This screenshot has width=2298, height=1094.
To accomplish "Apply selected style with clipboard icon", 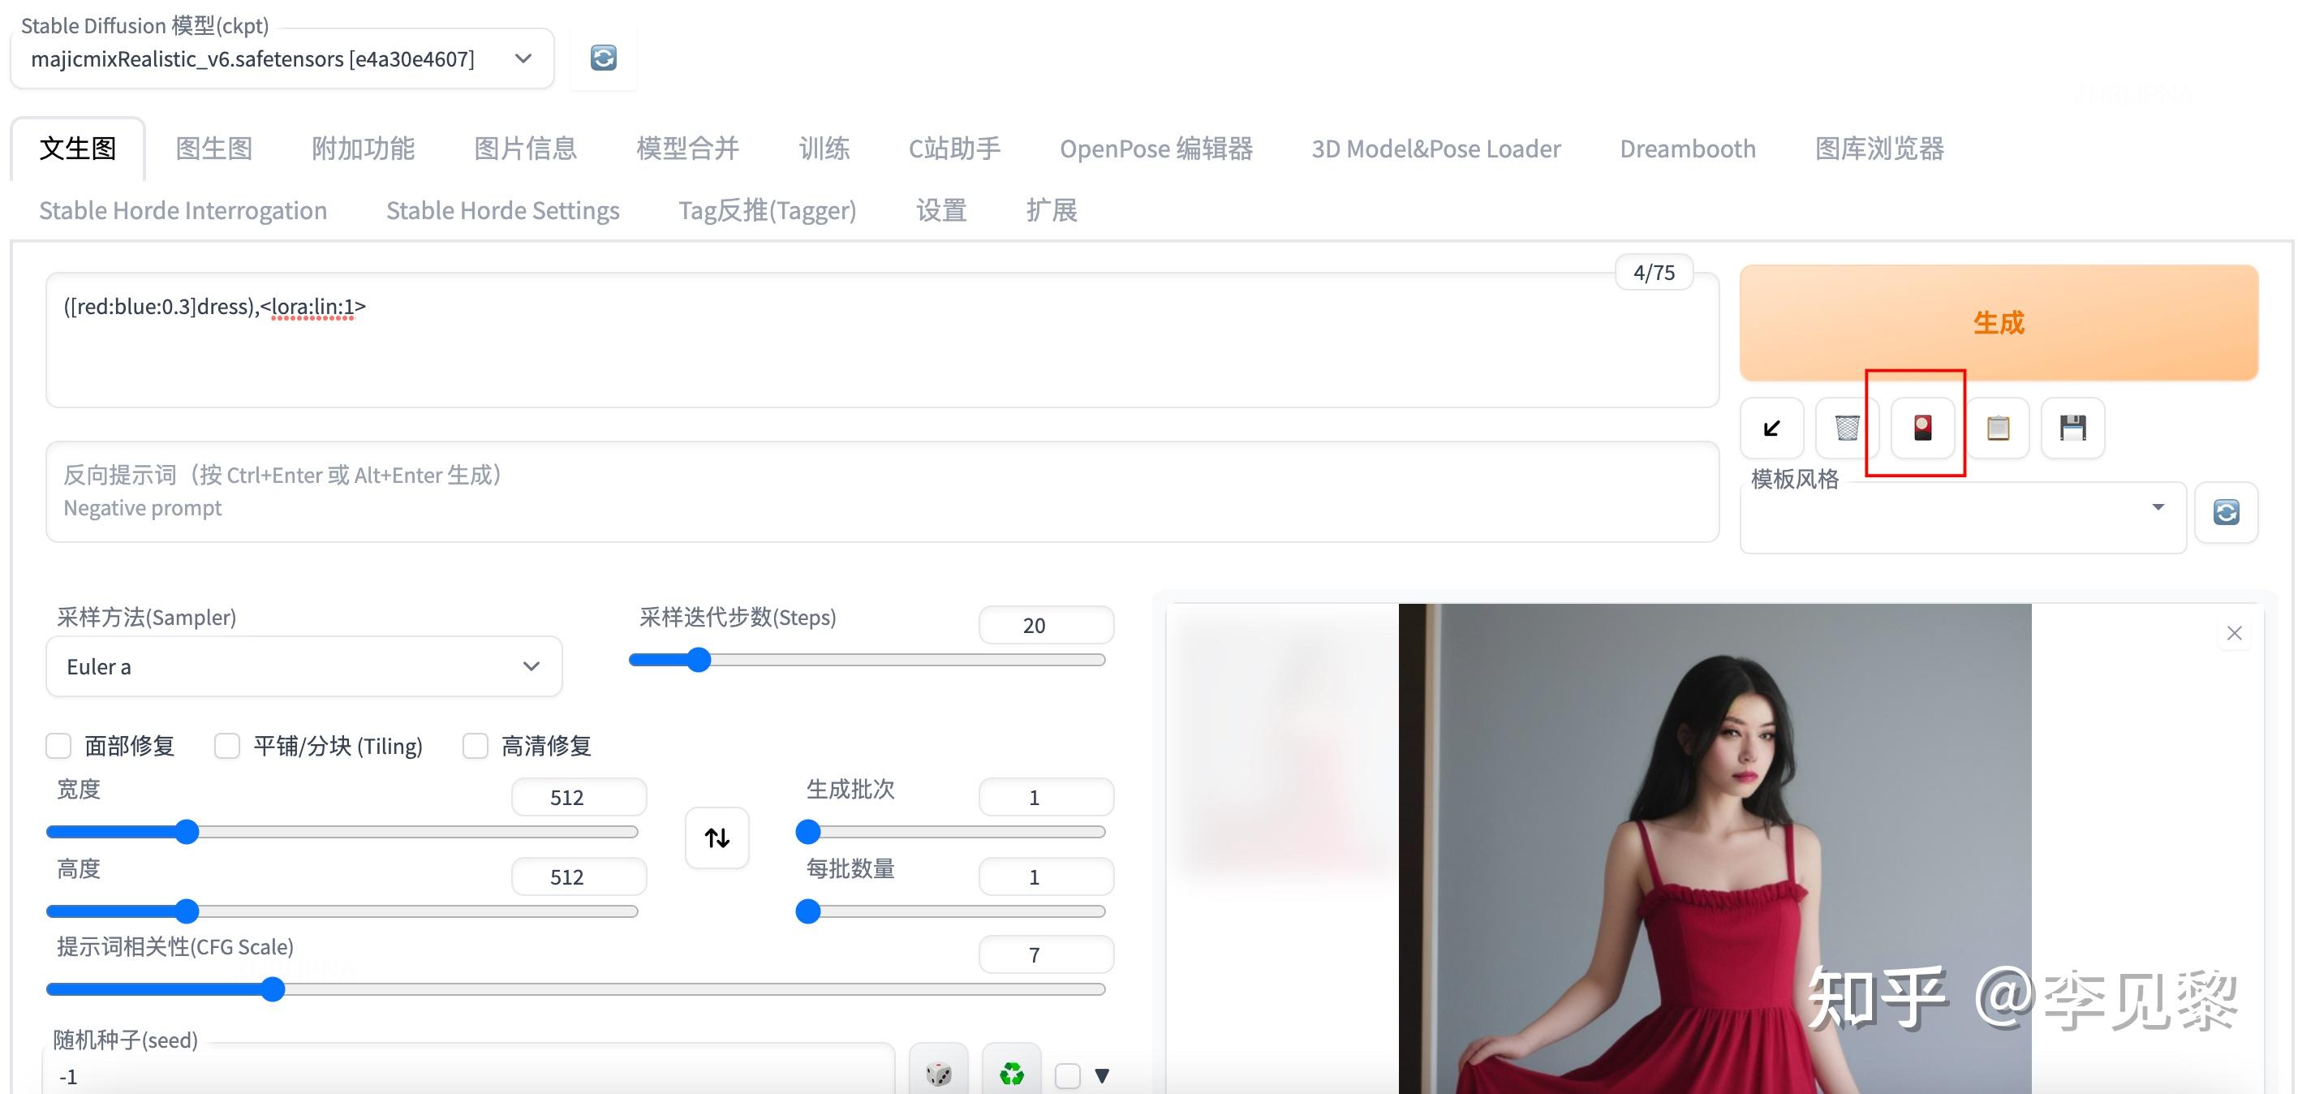I will point(1998,429).
